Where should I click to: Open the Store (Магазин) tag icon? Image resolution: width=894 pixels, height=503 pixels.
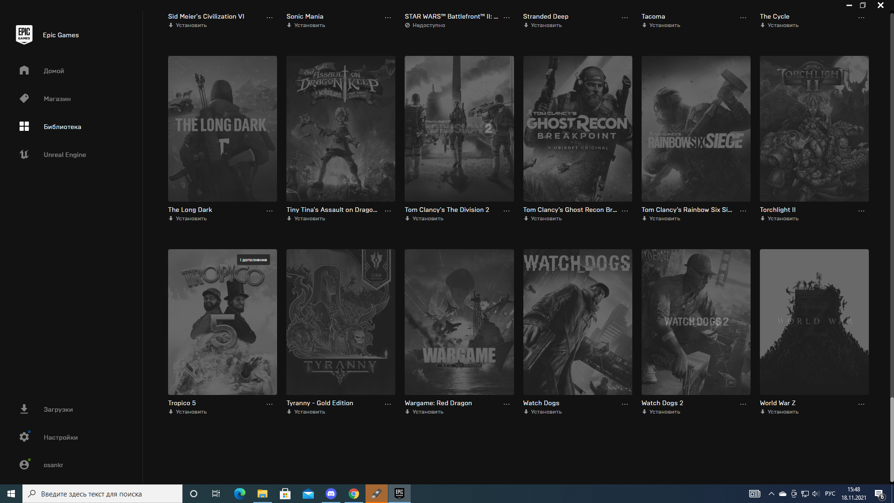coord(24,98)
